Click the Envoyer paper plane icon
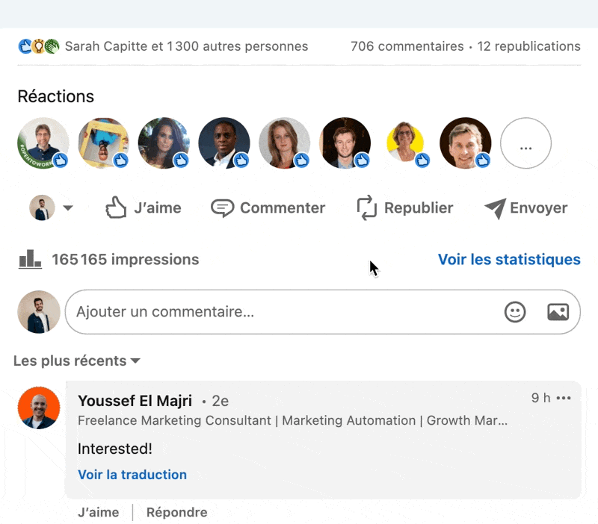Image resolution: width=598 pixels, height=524 pixels. coord(494,208)
